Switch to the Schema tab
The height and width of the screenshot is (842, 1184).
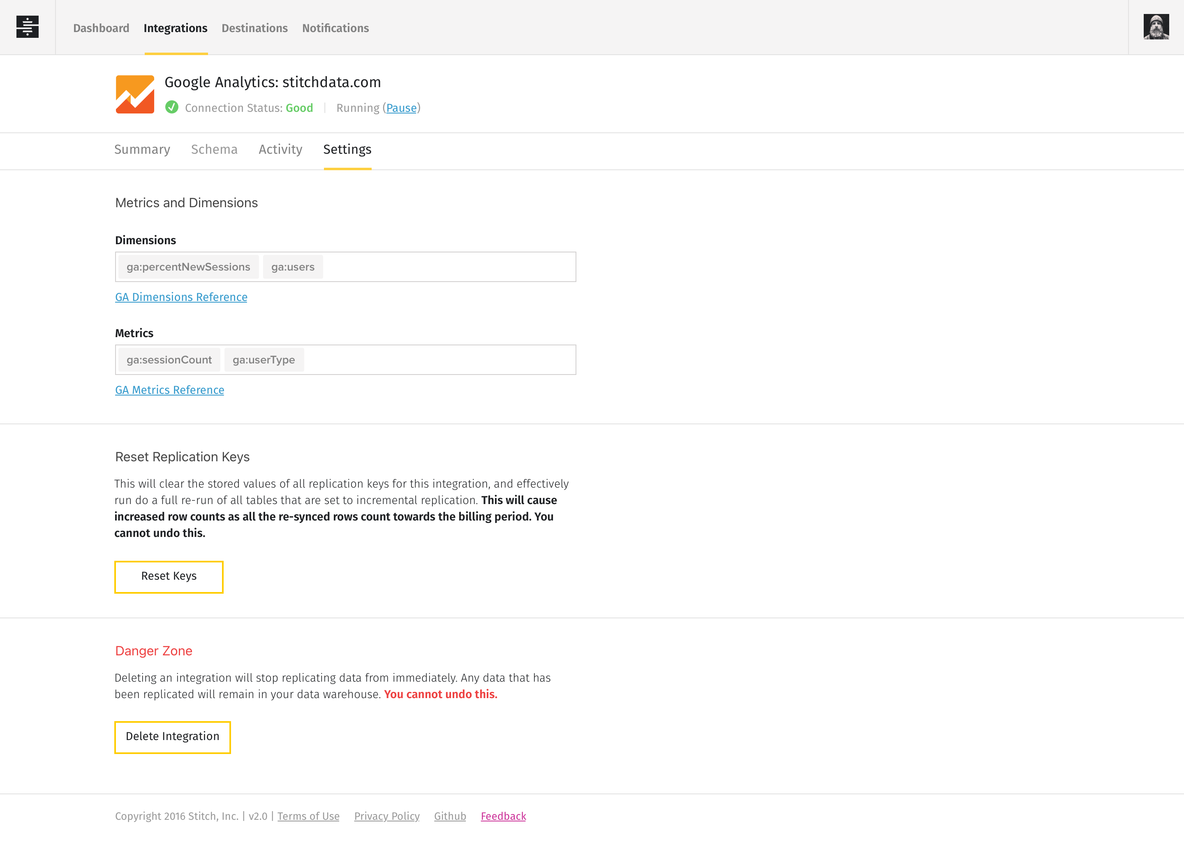pos(214,149)
